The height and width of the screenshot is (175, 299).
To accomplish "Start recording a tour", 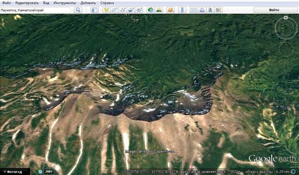I will coord(139,10).
